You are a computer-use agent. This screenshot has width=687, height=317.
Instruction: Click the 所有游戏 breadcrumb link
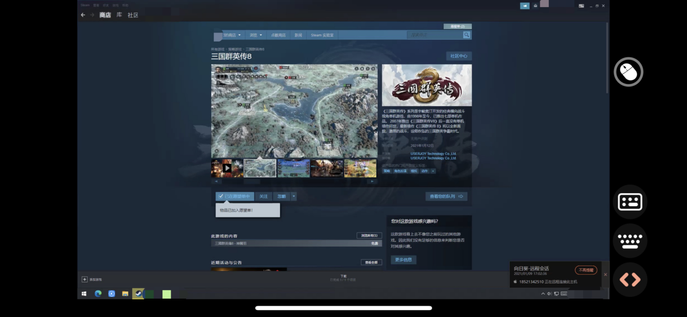click(218, 49)
